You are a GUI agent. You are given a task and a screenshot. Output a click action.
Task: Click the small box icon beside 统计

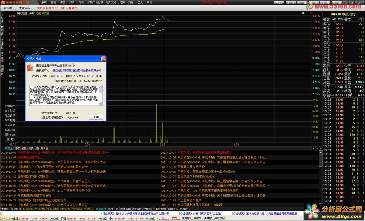(x=310, y=13)
